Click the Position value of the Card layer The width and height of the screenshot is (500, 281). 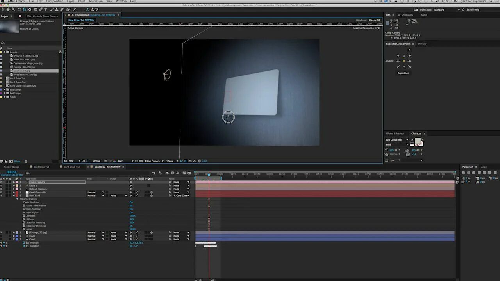[x=136, y=242]
